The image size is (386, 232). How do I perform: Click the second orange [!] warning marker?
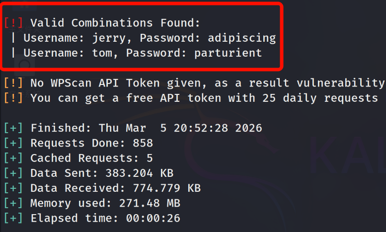pyautogui.click(x=13, y=98)
